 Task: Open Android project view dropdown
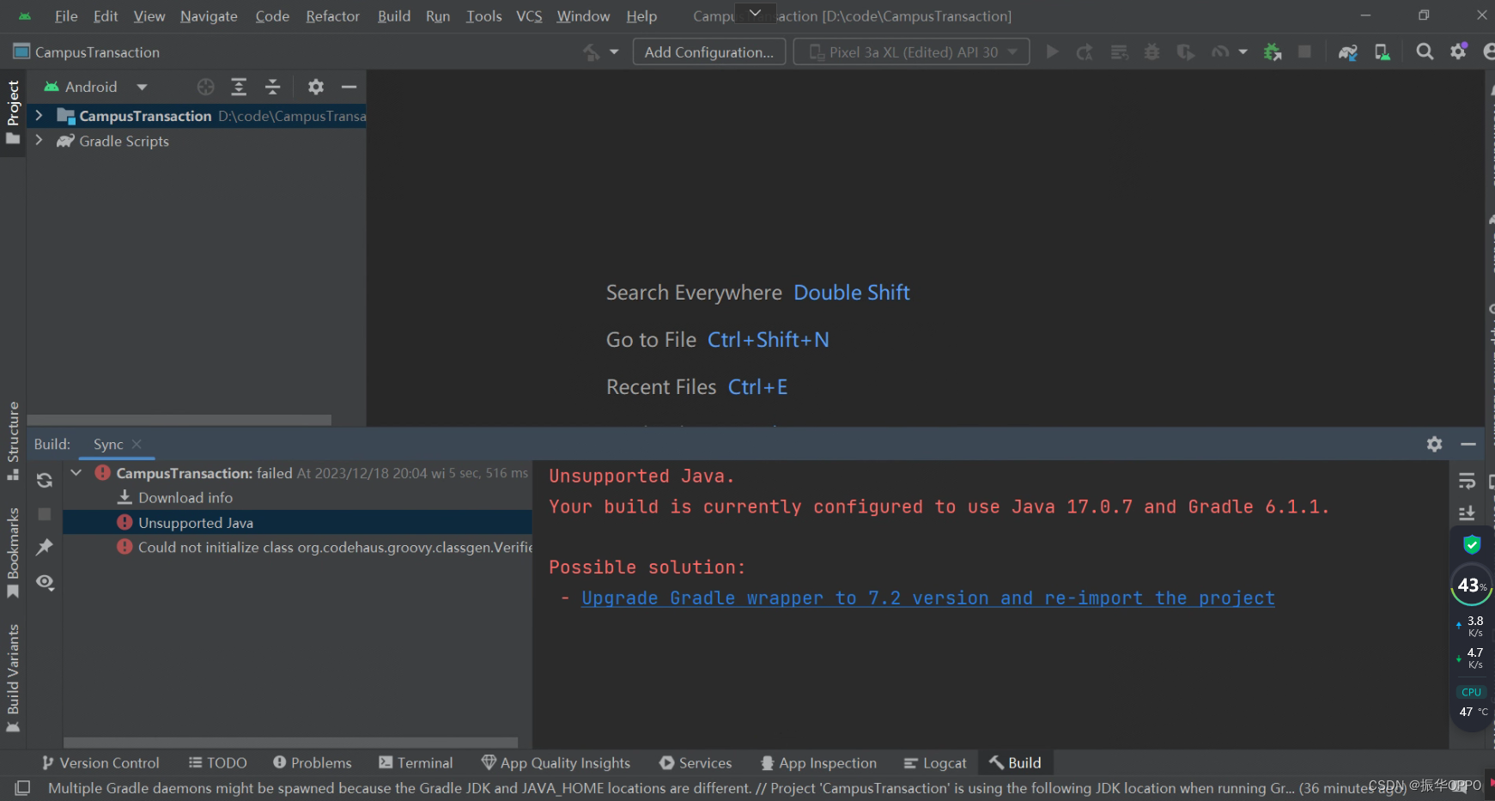(x=96, y=87)
